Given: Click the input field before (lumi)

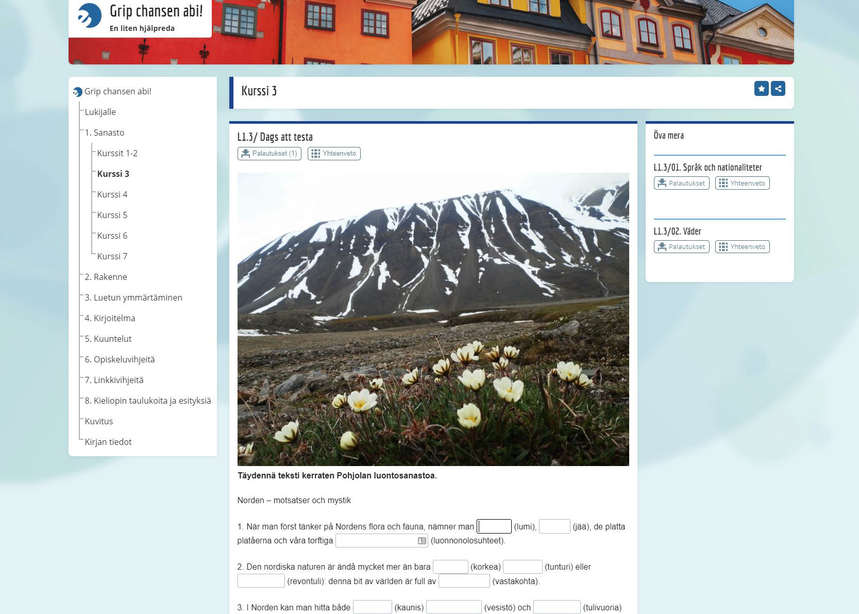Looking at the screenshot, I should [494, 526].
